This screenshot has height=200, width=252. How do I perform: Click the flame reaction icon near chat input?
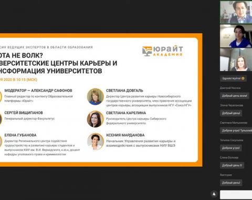tap(214, 194)
